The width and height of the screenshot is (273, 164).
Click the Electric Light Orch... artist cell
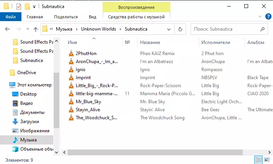(222, 102)
